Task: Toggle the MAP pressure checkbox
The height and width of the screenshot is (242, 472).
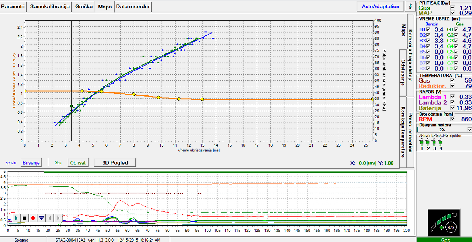Action: (x=452, y=13)
